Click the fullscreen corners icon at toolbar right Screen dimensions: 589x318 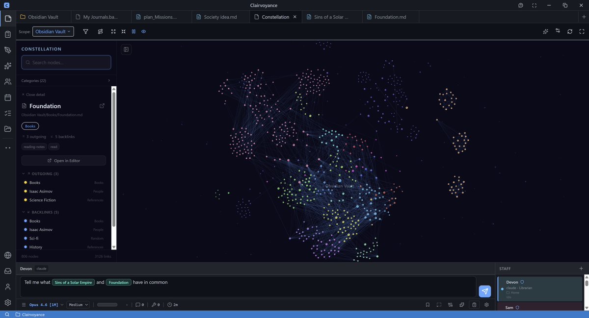[x=582, y=31]
